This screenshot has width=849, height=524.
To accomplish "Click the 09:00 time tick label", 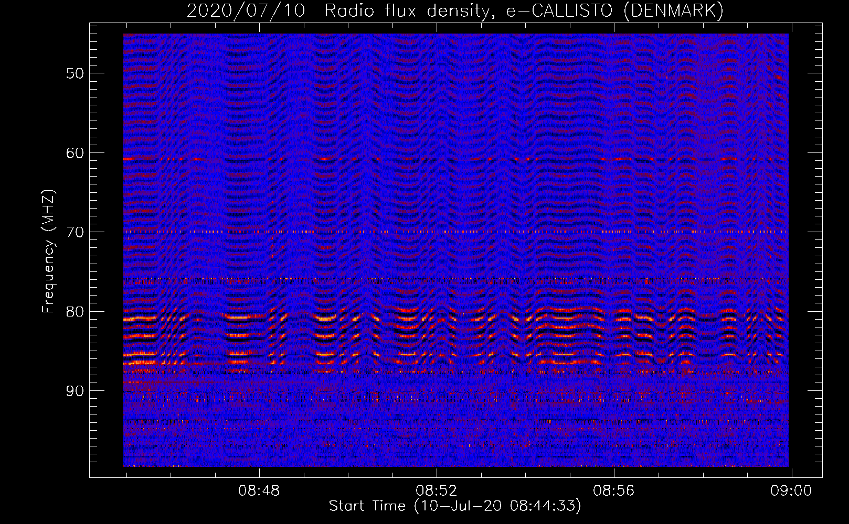I will [x=791, y=491].
